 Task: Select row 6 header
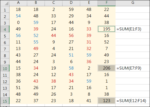pyautogui.click(x=5, y=42)
